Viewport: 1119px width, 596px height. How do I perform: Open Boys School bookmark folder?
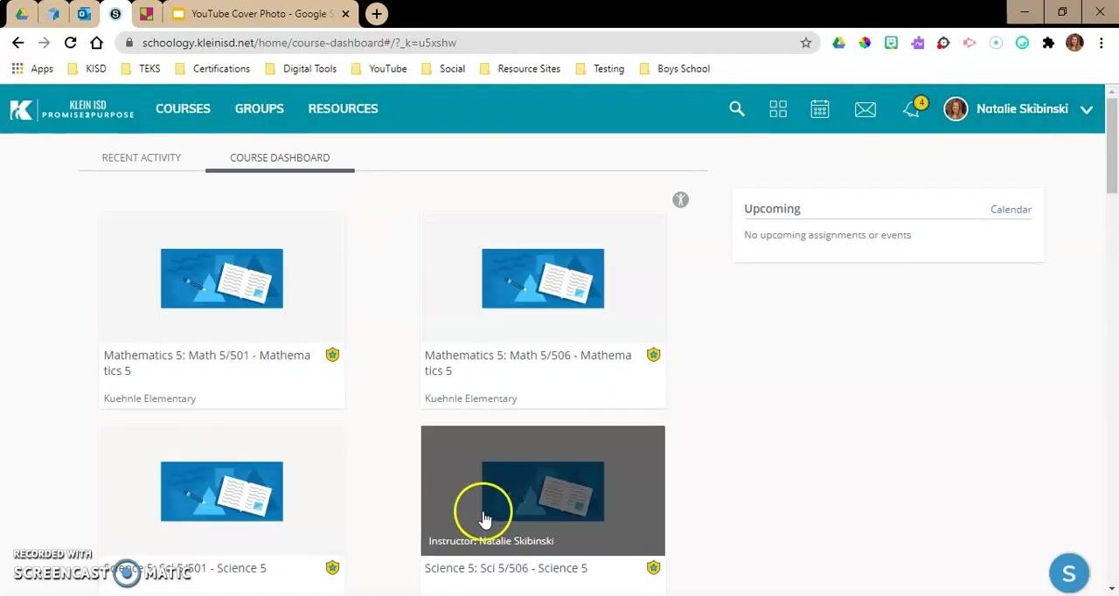pyautogui.click(x=675, y=68)
